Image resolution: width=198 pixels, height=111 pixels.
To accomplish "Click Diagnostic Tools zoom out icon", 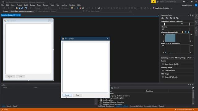I will [174, 18].
